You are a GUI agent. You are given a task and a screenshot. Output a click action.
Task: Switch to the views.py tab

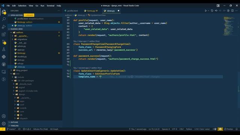tap(111, 11)
